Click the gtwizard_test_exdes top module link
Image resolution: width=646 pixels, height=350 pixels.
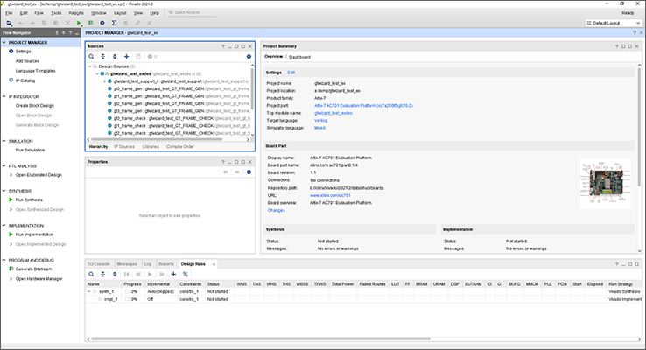pyautogui.click(x=334, y=113)
